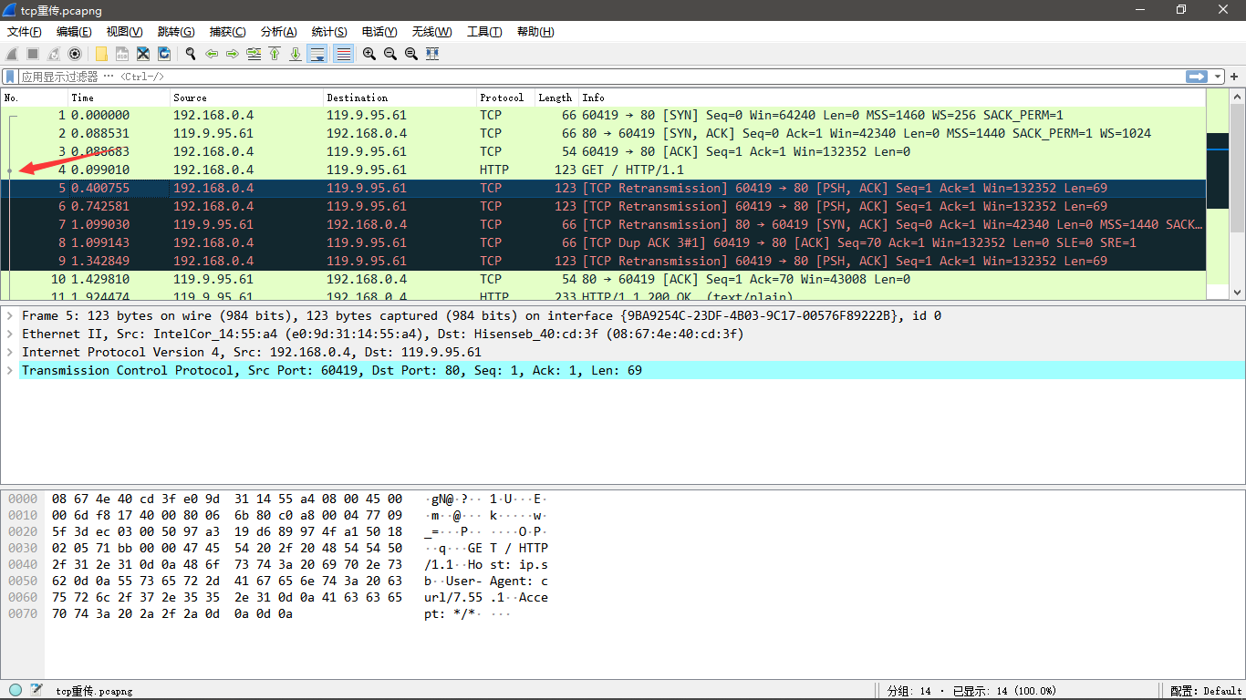Click the zoom in magnifier icon
Viewport: 1246px width, 700px height.
coord(369,54)
